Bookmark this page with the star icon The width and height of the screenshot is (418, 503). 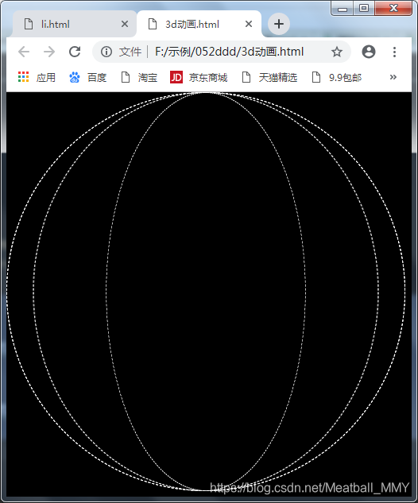tap(336, 52)
